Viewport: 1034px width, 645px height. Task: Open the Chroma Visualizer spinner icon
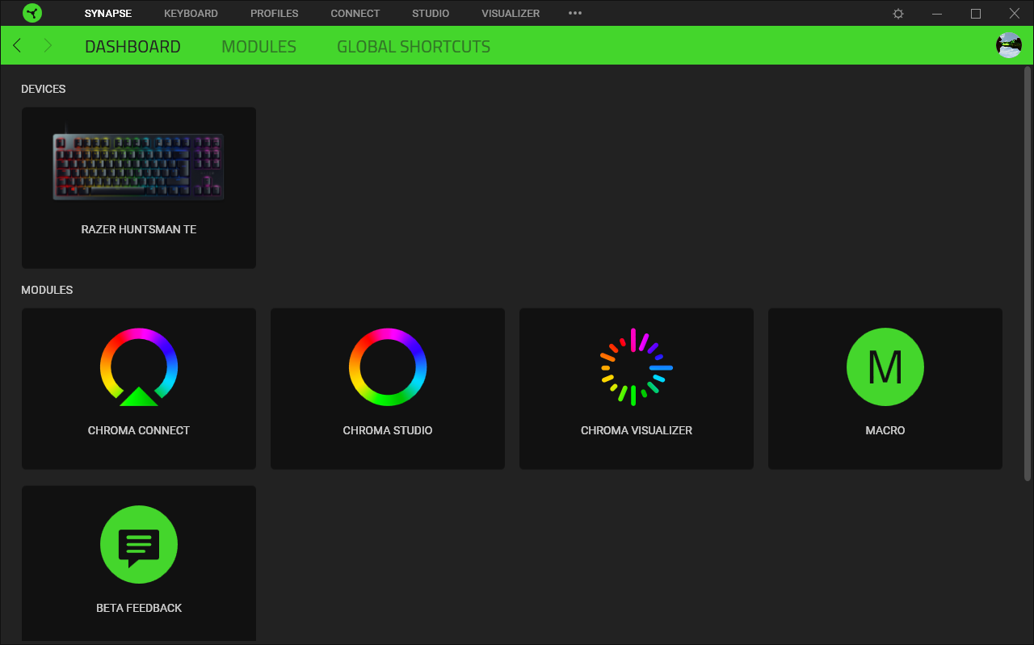click(x=637, y=367)
